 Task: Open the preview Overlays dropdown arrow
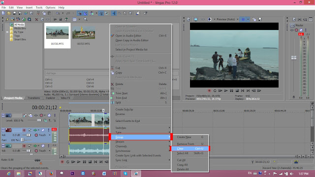248,19
